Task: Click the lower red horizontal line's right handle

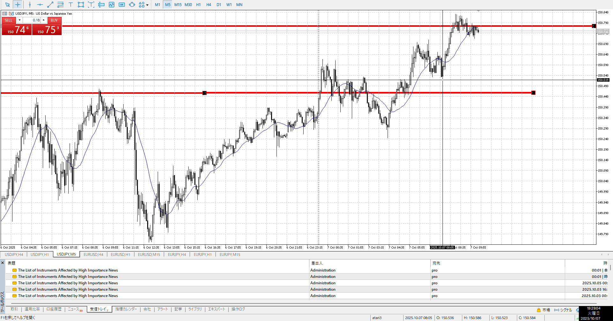Action: (533, 93)
